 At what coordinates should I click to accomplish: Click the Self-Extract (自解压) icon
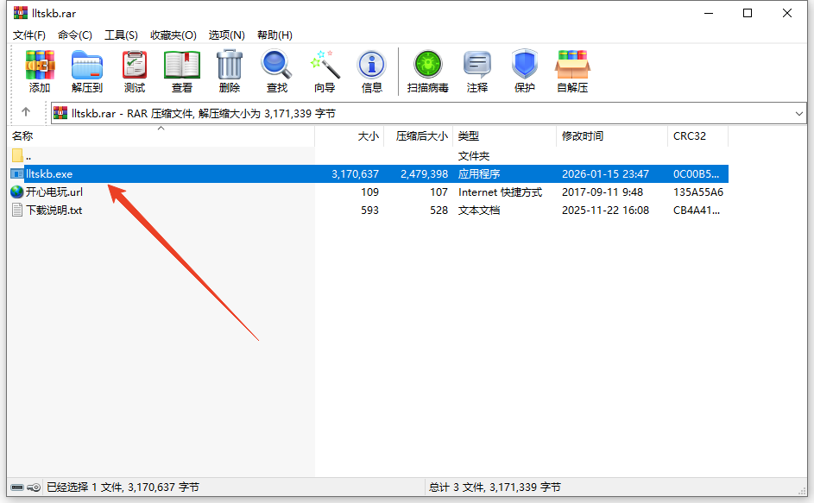click(572, 65)
